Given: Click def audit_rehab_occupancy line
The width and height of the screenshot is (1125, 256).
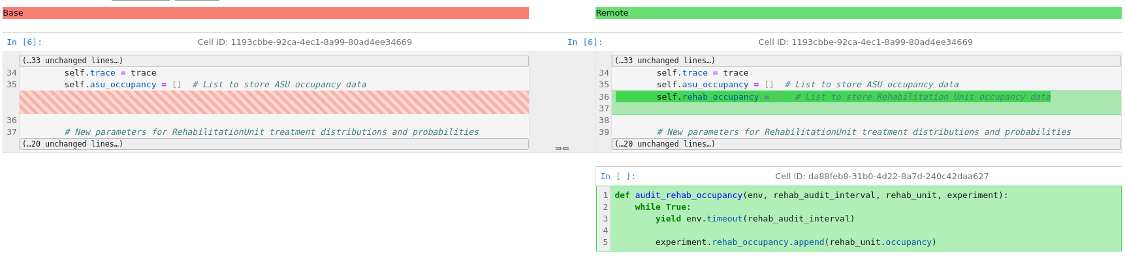Looking at the screenshot, I should click(x=811, y=195).
